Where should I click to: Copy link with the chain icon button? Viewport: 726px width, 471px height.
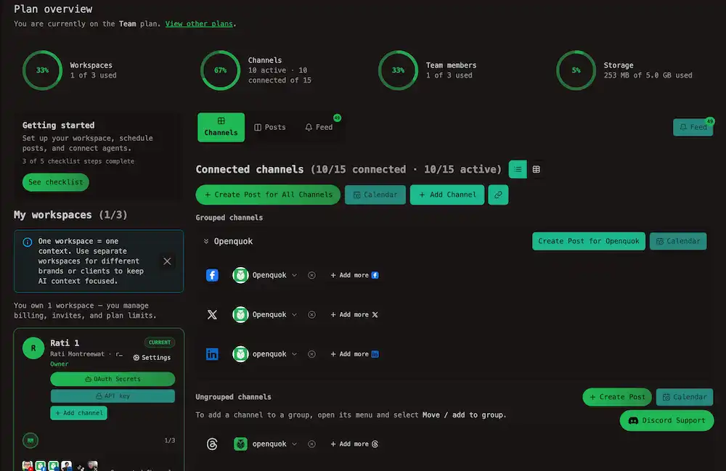pos(498,194)
